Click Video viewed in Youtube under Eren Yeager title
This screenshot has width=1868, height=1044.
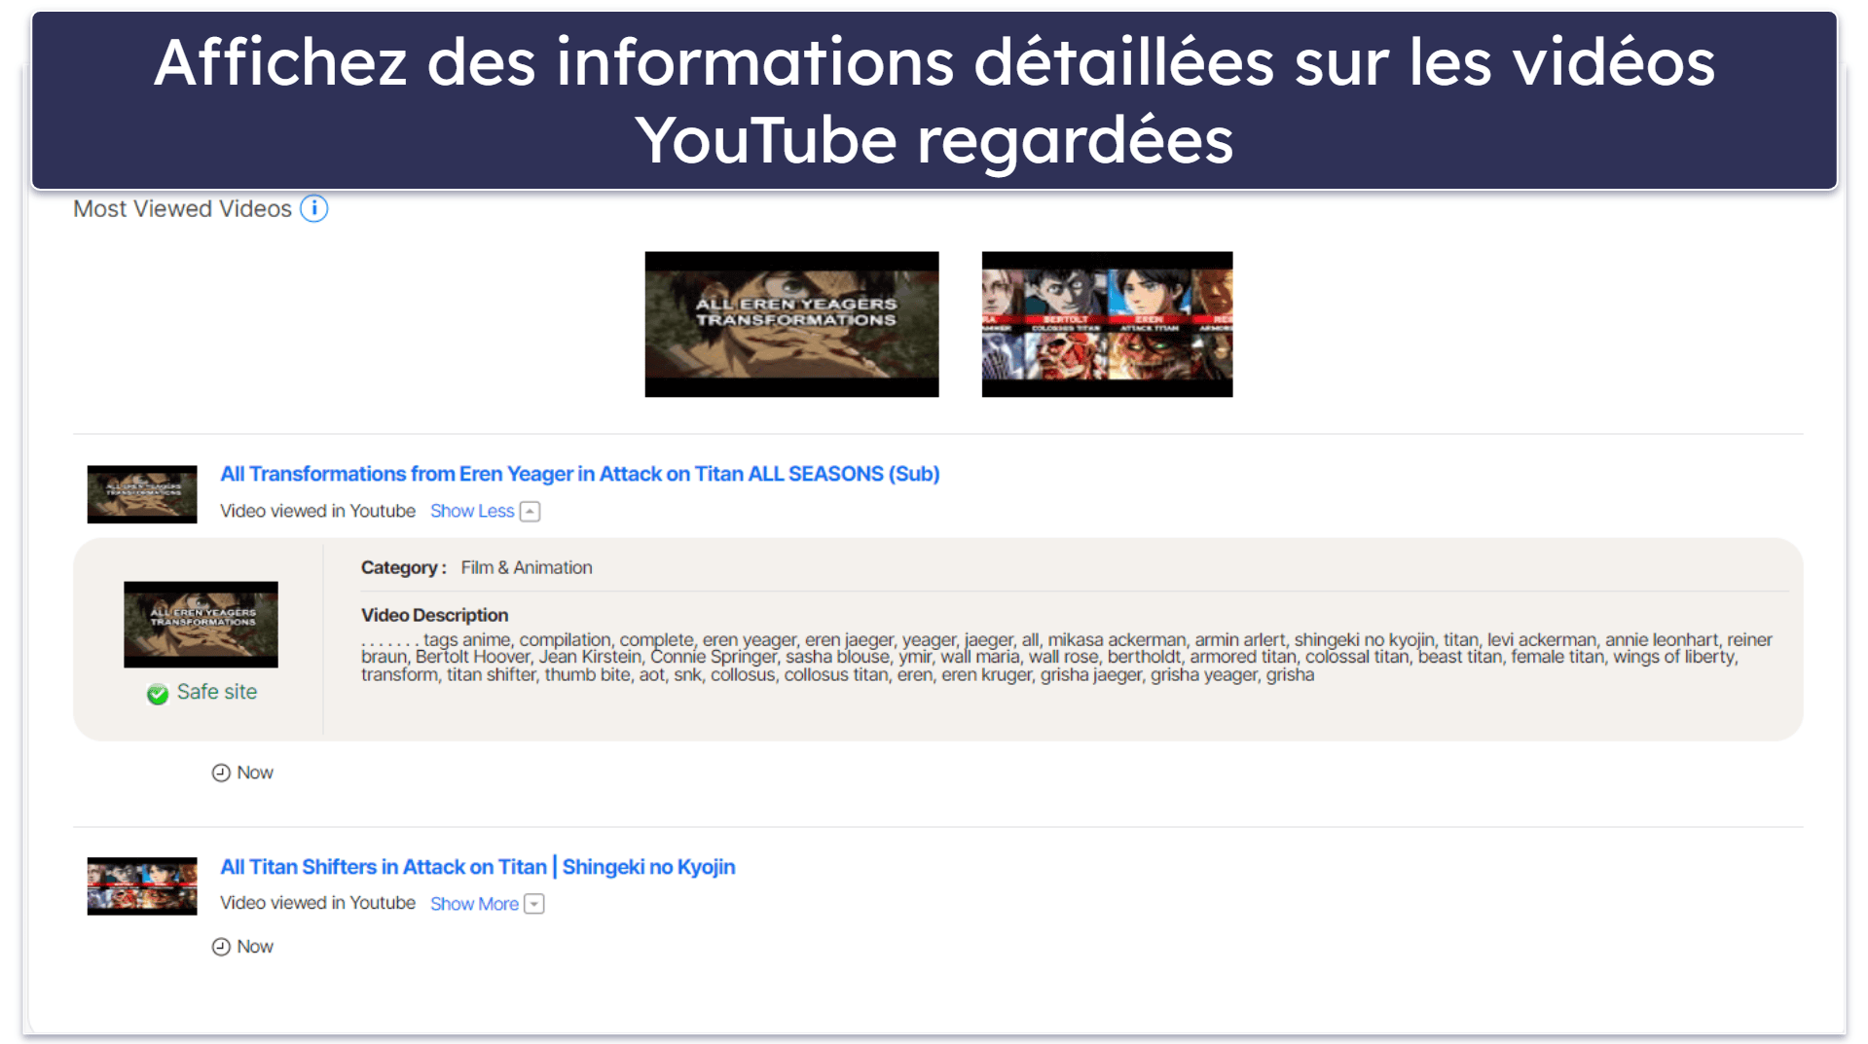point(317,511)
